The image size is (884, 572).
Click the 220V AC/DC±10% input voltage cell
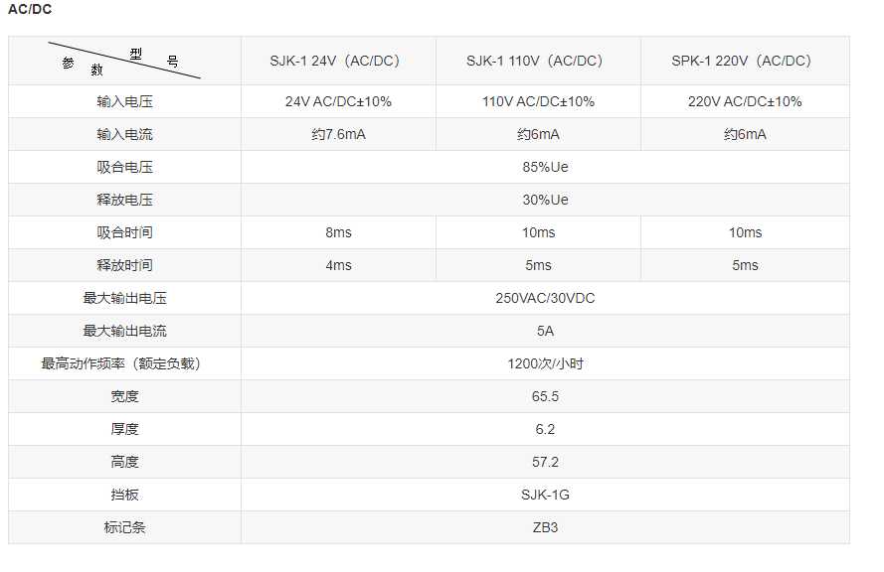(745, 101)
